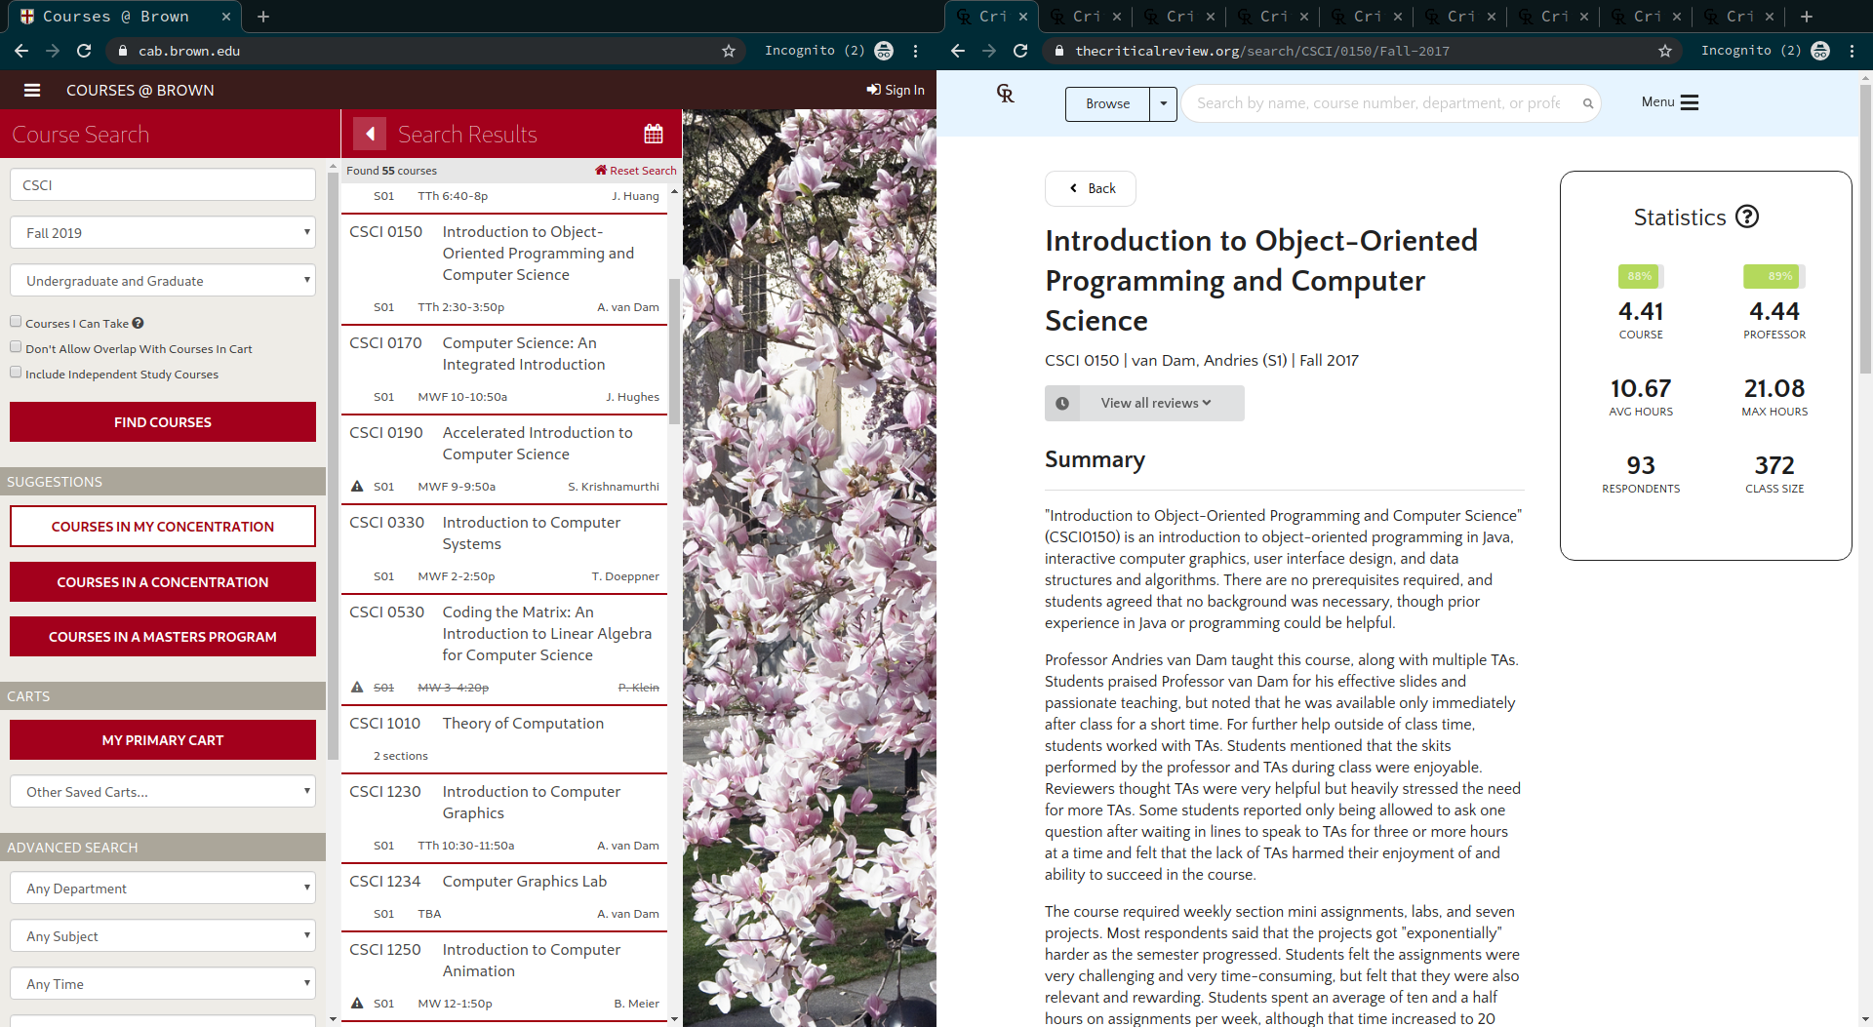Click the warning icon on CSCI 0190 section

357,487
